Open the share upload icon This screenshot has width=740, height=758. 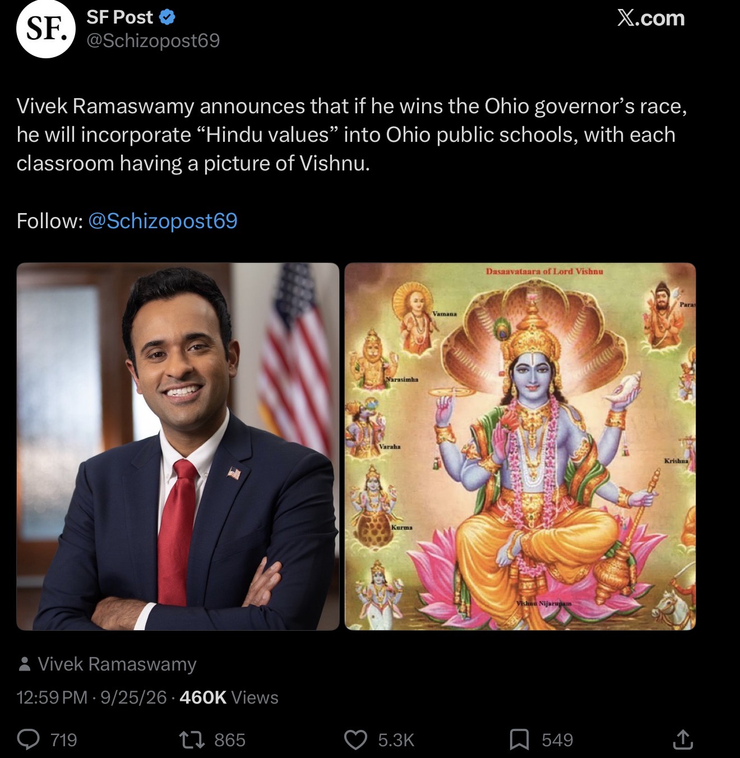(682, 739)
